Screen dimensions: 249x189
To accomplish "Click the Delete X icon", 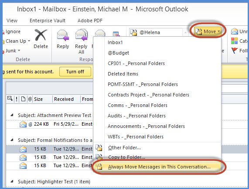I will tap(41, 35).
